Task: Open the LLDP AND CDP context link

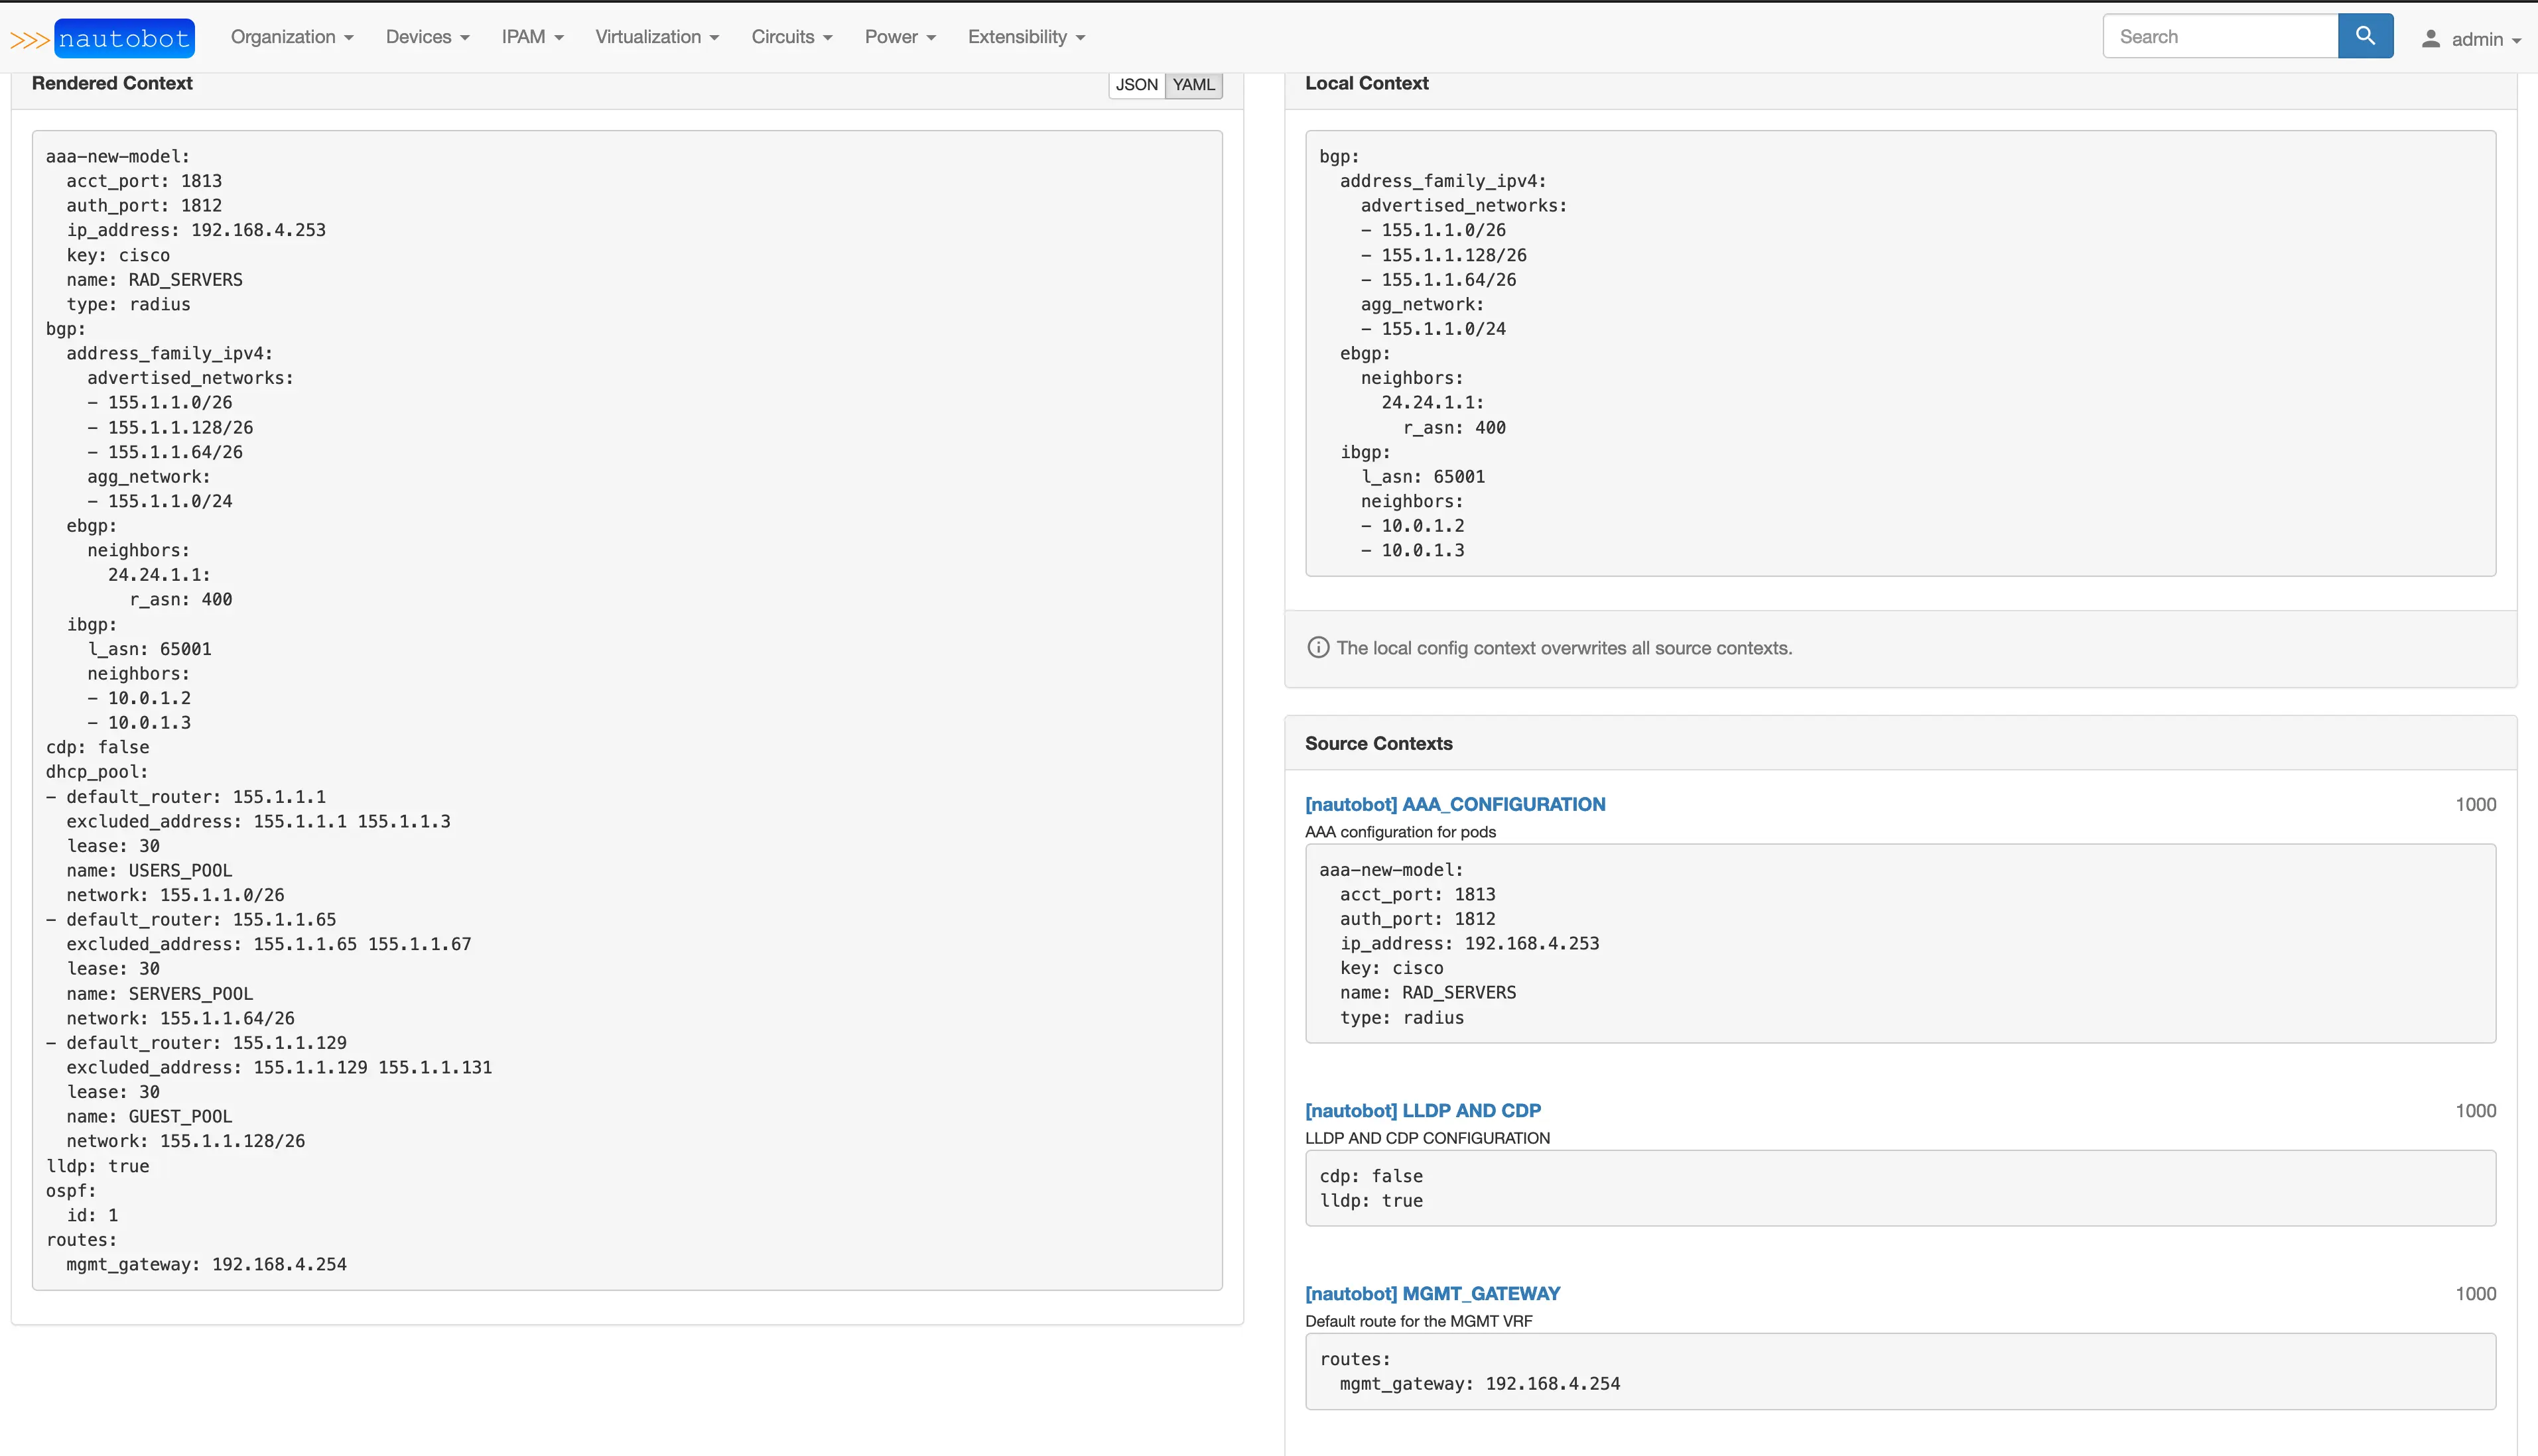Action: point(1422,1110)
